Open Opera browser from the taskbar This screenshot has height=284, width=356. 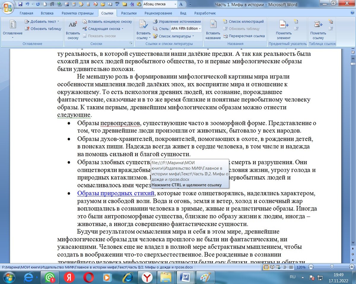(88, 277)
